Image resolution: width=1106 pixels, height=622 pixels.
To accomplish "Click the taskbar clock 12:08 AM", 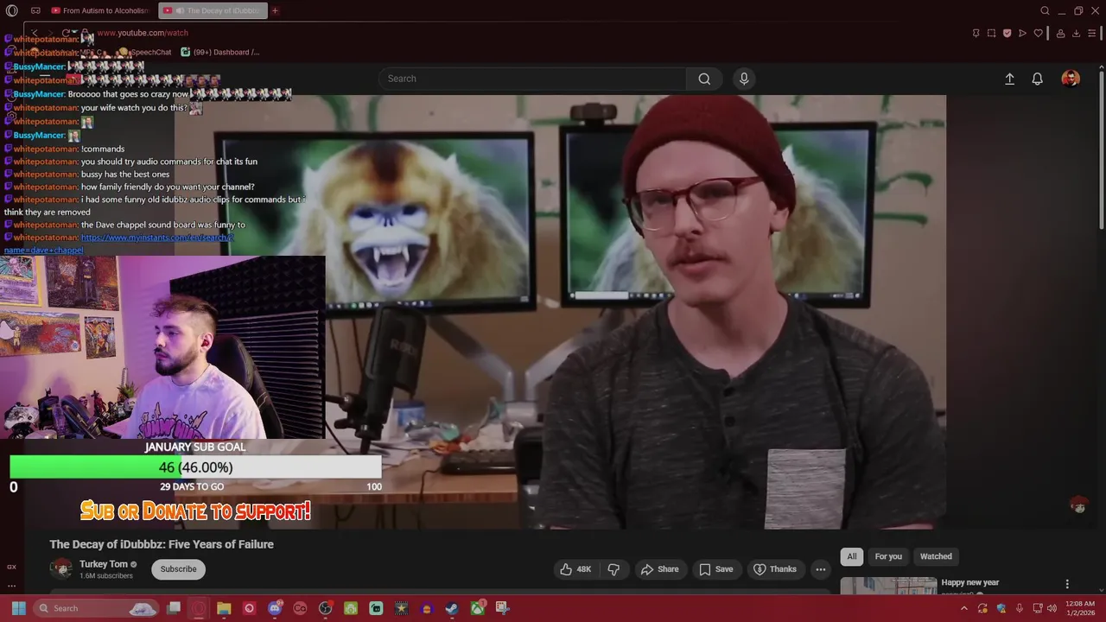I will click(x=1080, y=608).
